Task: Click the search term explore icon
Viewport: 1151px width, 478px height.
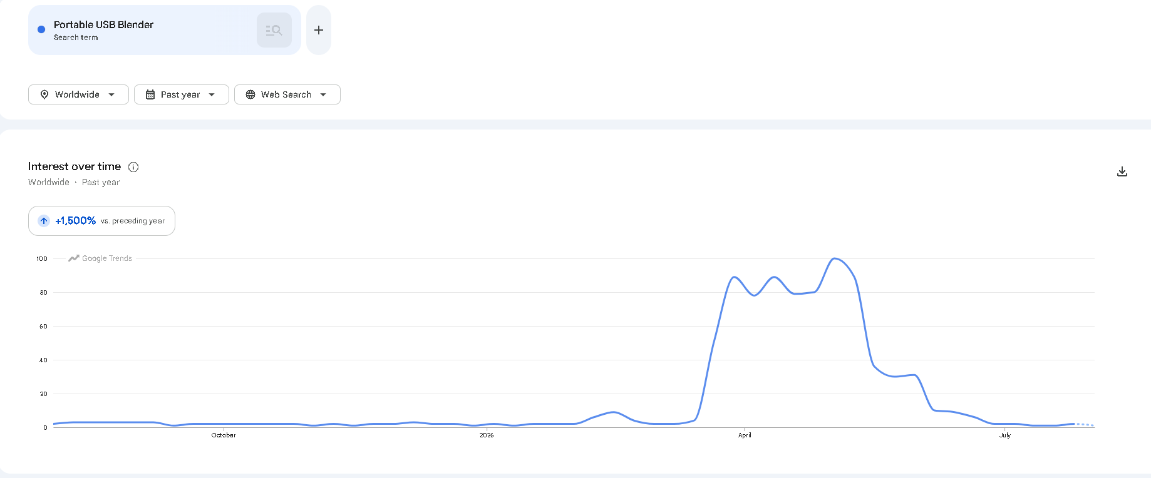Action: point(274,30)
